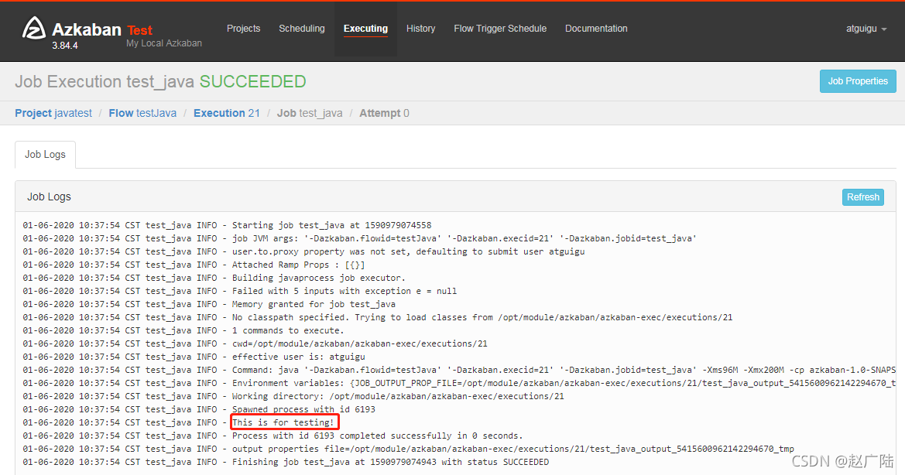Click the 'output properties file' log line

(408, 449)
